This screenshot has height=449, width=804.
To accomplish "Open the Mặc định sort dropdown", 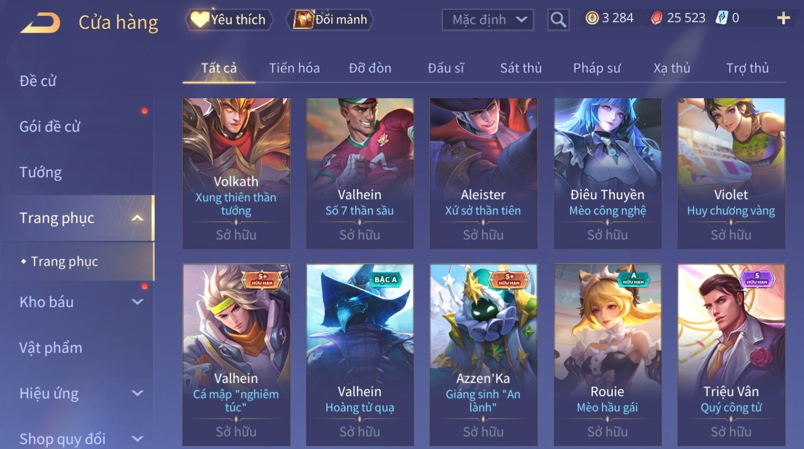I will click(488, 20).
